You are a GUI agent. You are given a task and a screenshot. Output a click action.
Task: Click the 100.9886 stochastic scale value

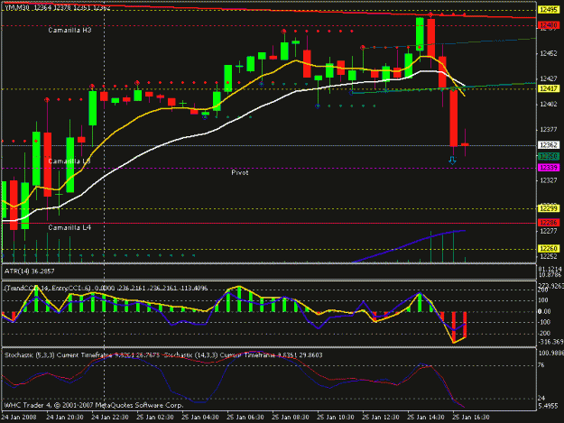(550, 353)
